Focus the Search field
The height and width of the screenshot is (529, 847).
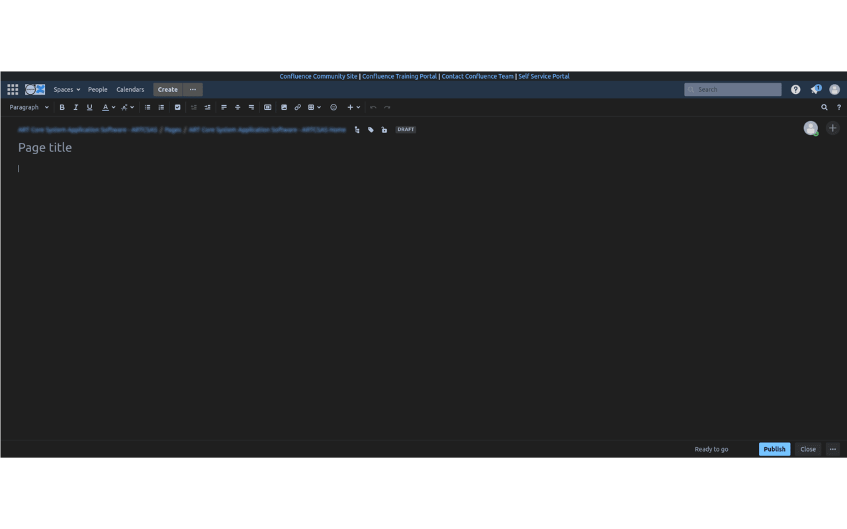coord(733,89)
